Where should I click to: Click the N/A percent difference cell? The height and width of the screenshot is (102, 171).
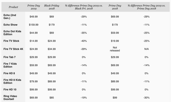[x=146, y=49]
